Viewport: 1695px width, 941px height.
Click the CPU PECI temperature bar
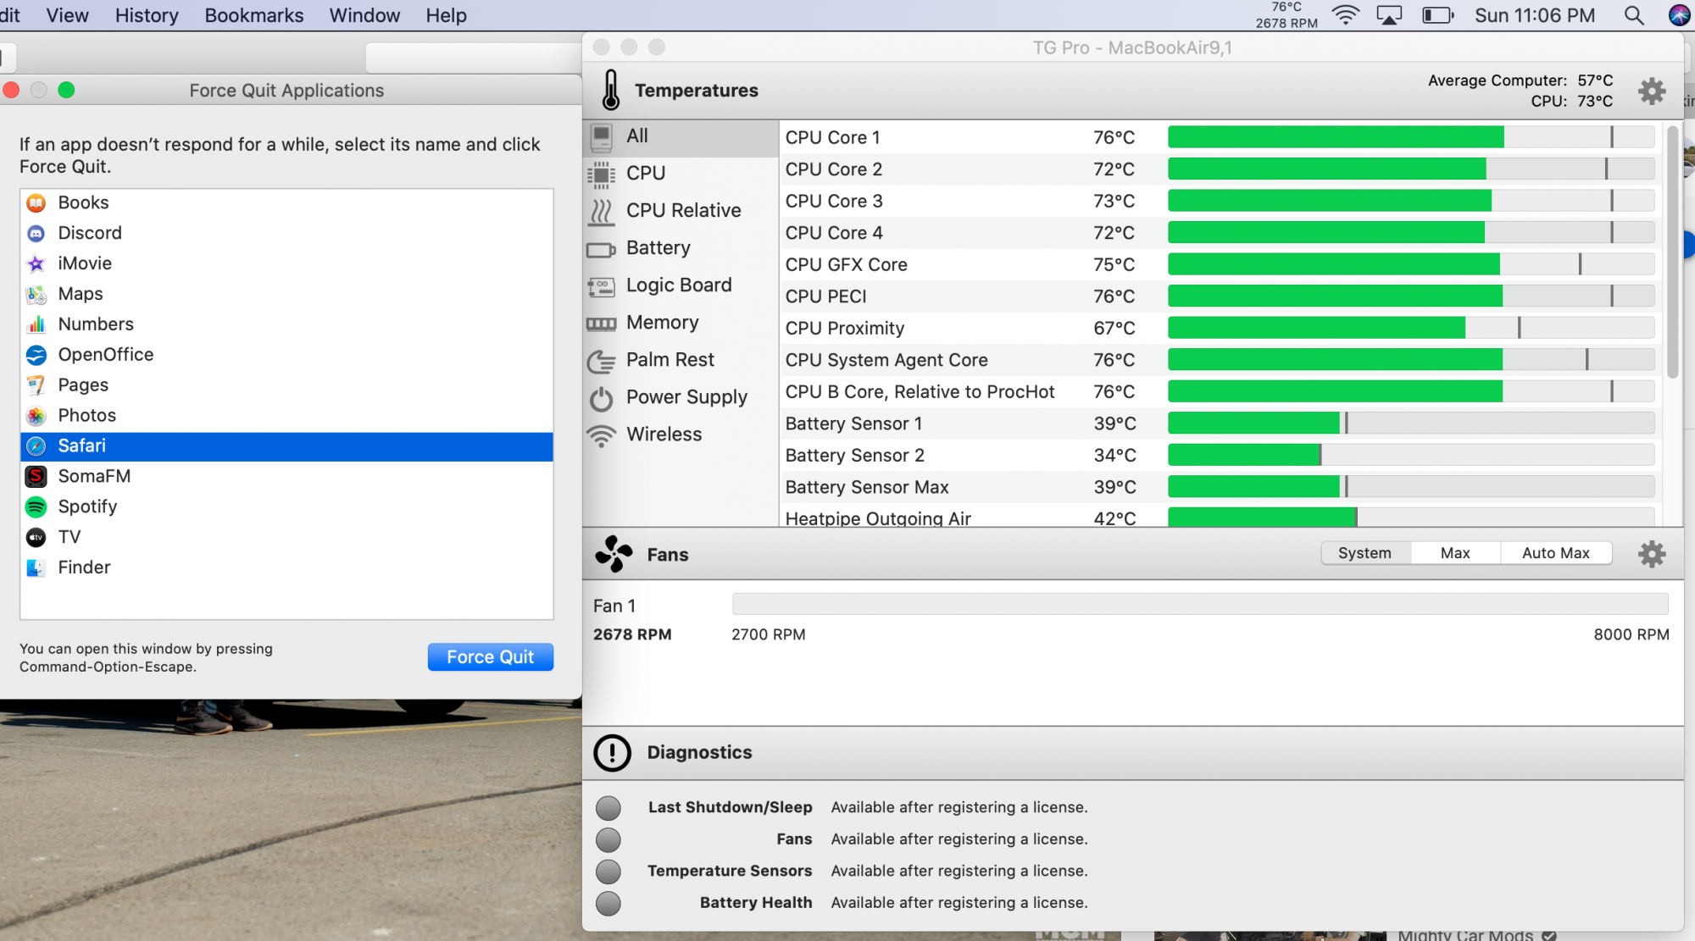tap(1411, 296)
